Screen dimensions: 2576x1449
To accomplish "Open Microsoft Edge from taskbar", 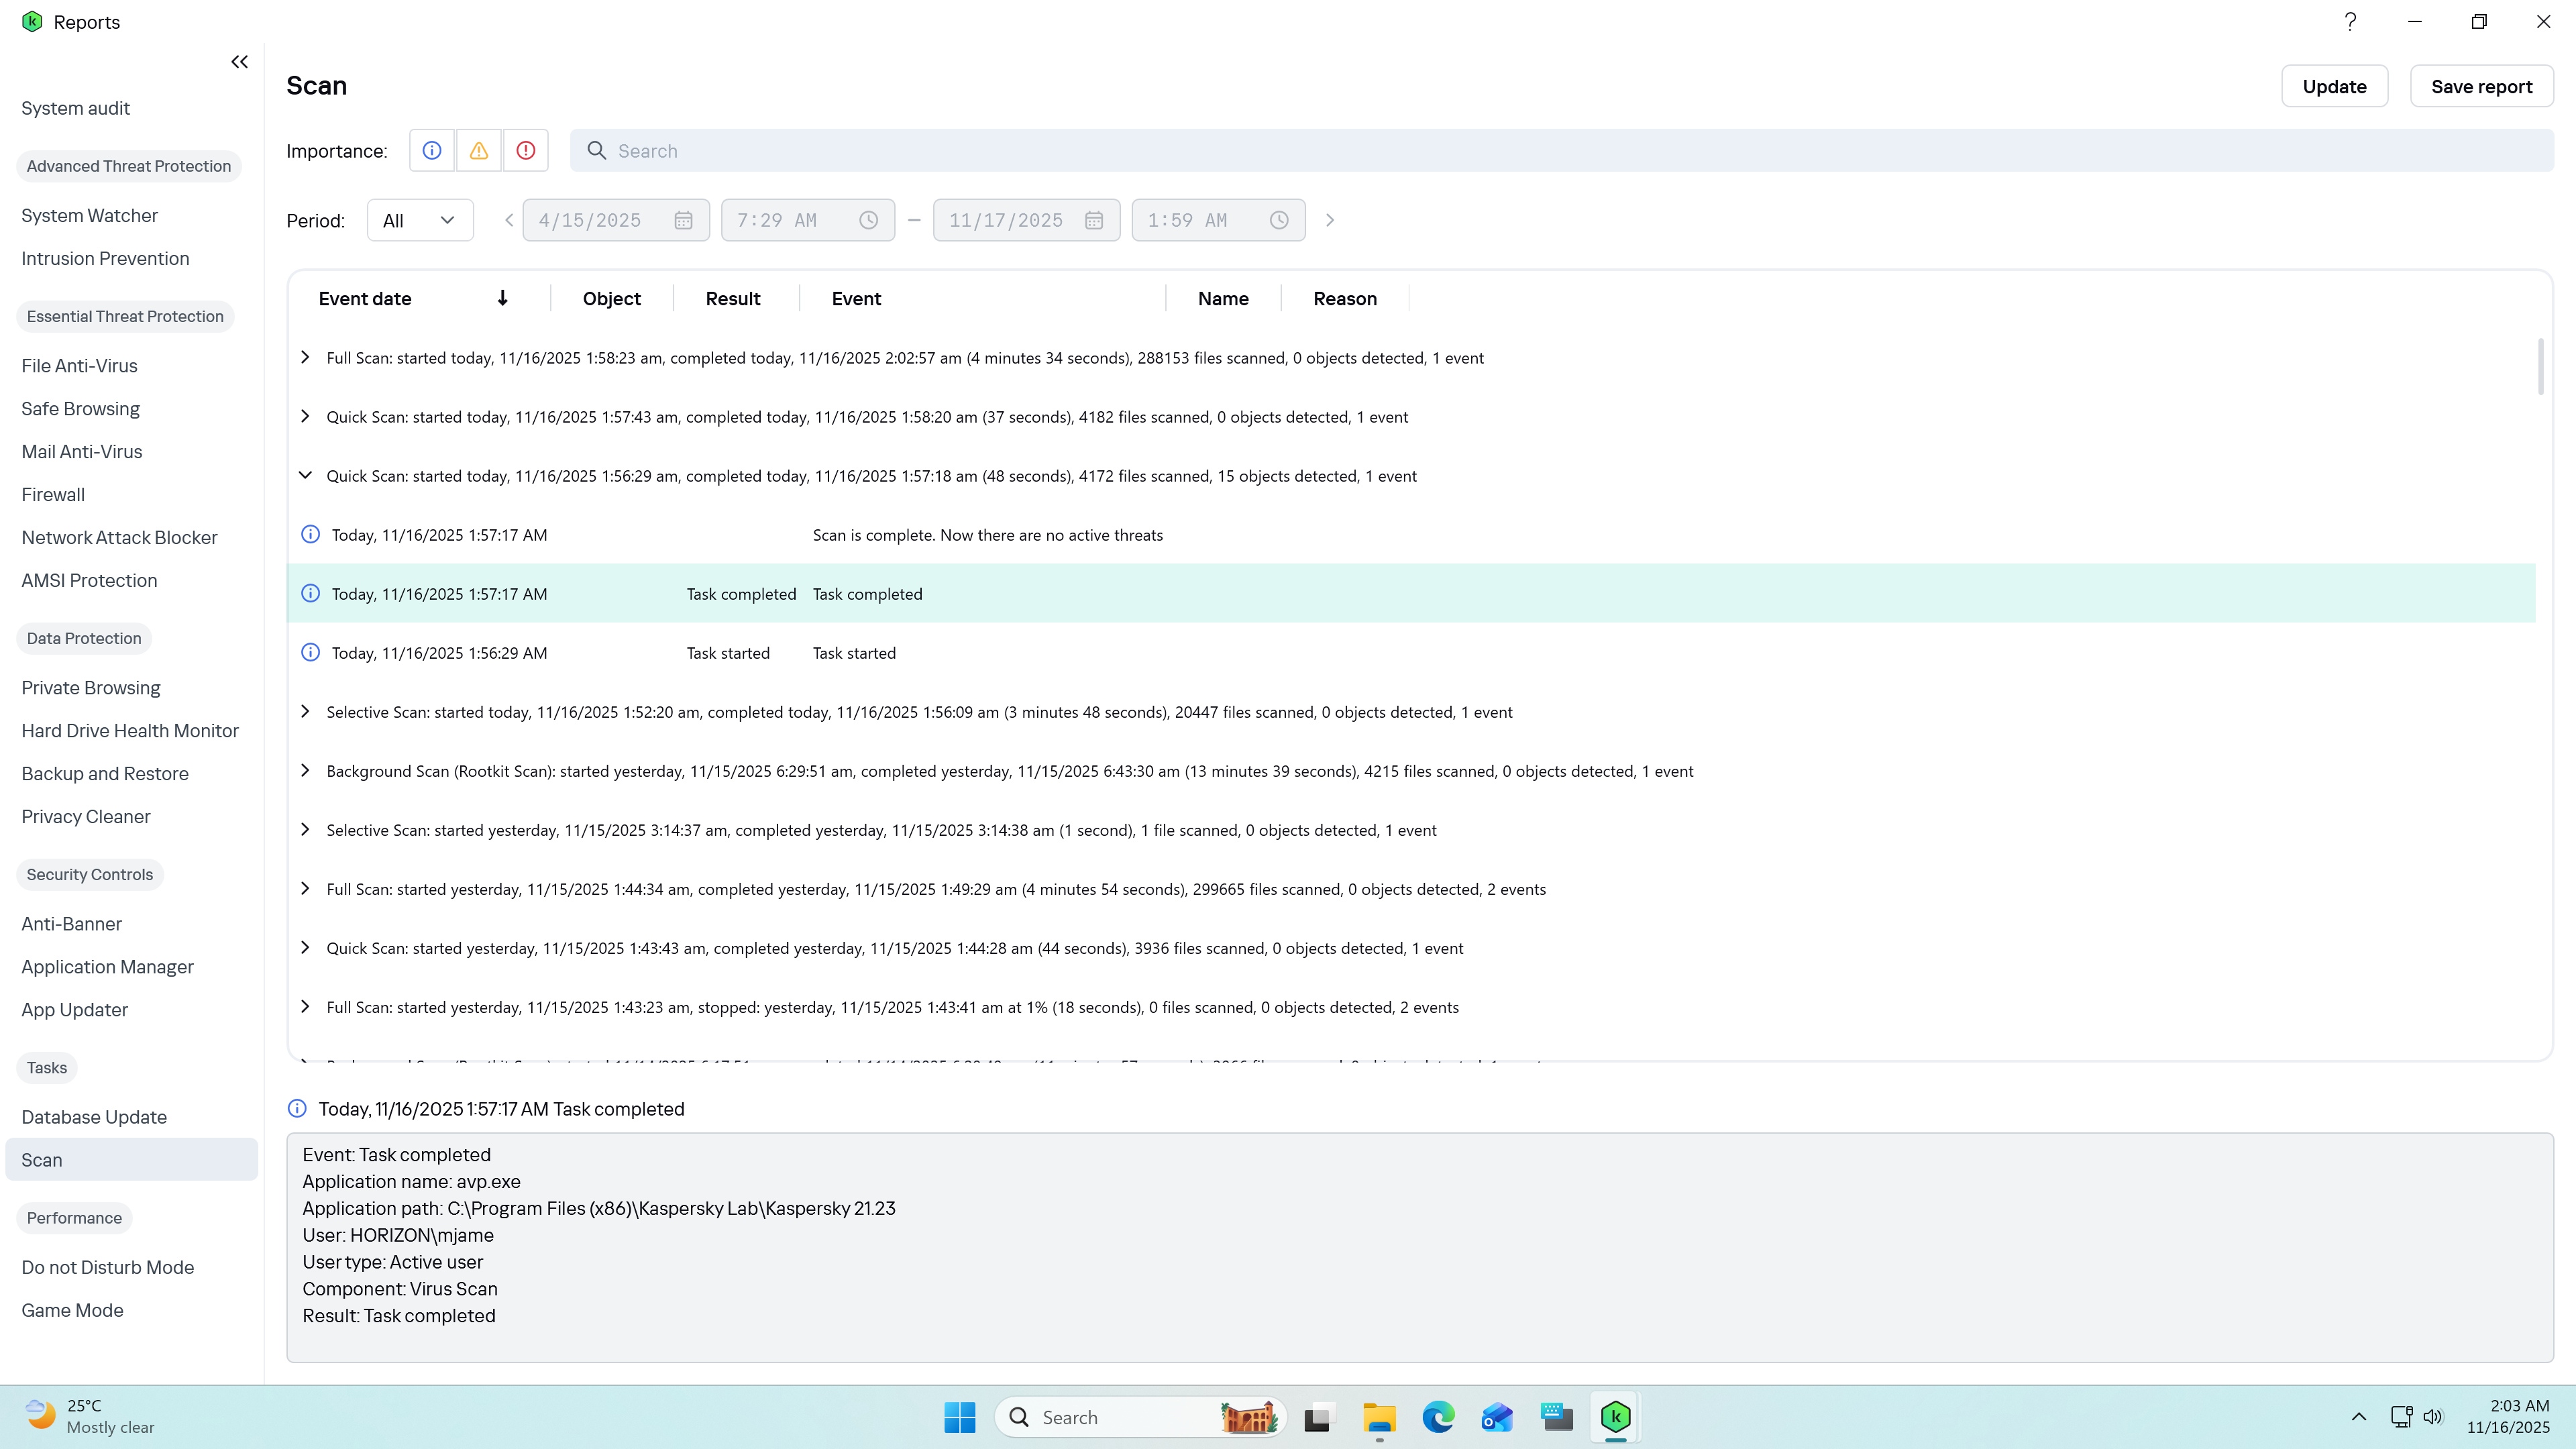I will tap(1438, 1417).
